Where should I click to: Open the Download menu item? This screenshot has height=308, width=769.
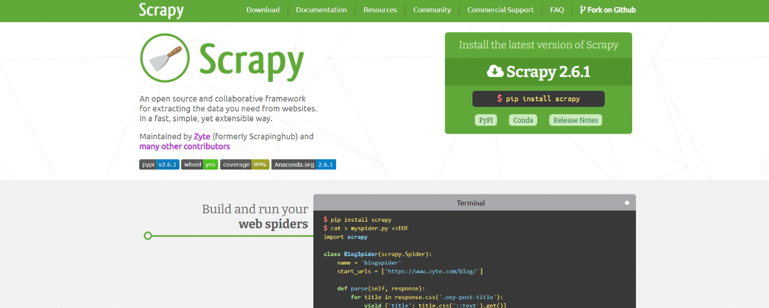tap(263, 10)
